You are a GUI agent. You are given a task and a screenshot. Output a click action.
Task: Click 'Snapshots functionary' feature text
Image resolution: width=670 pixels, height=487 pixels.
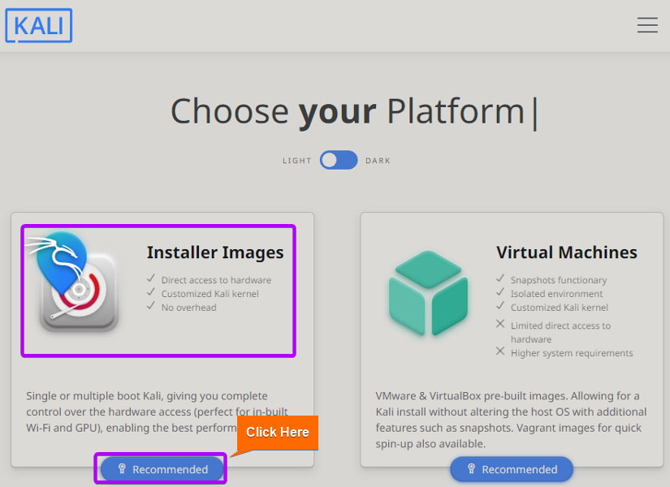pos(559,280)
